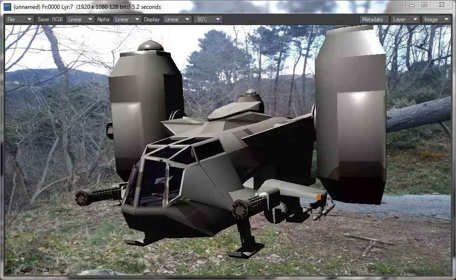
Task: Click the 'Display' label text
Action: [152, 19]
